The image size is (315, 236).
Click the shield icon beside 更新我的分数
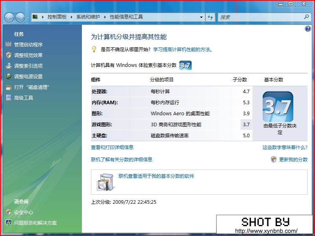(x=273, y=160)
